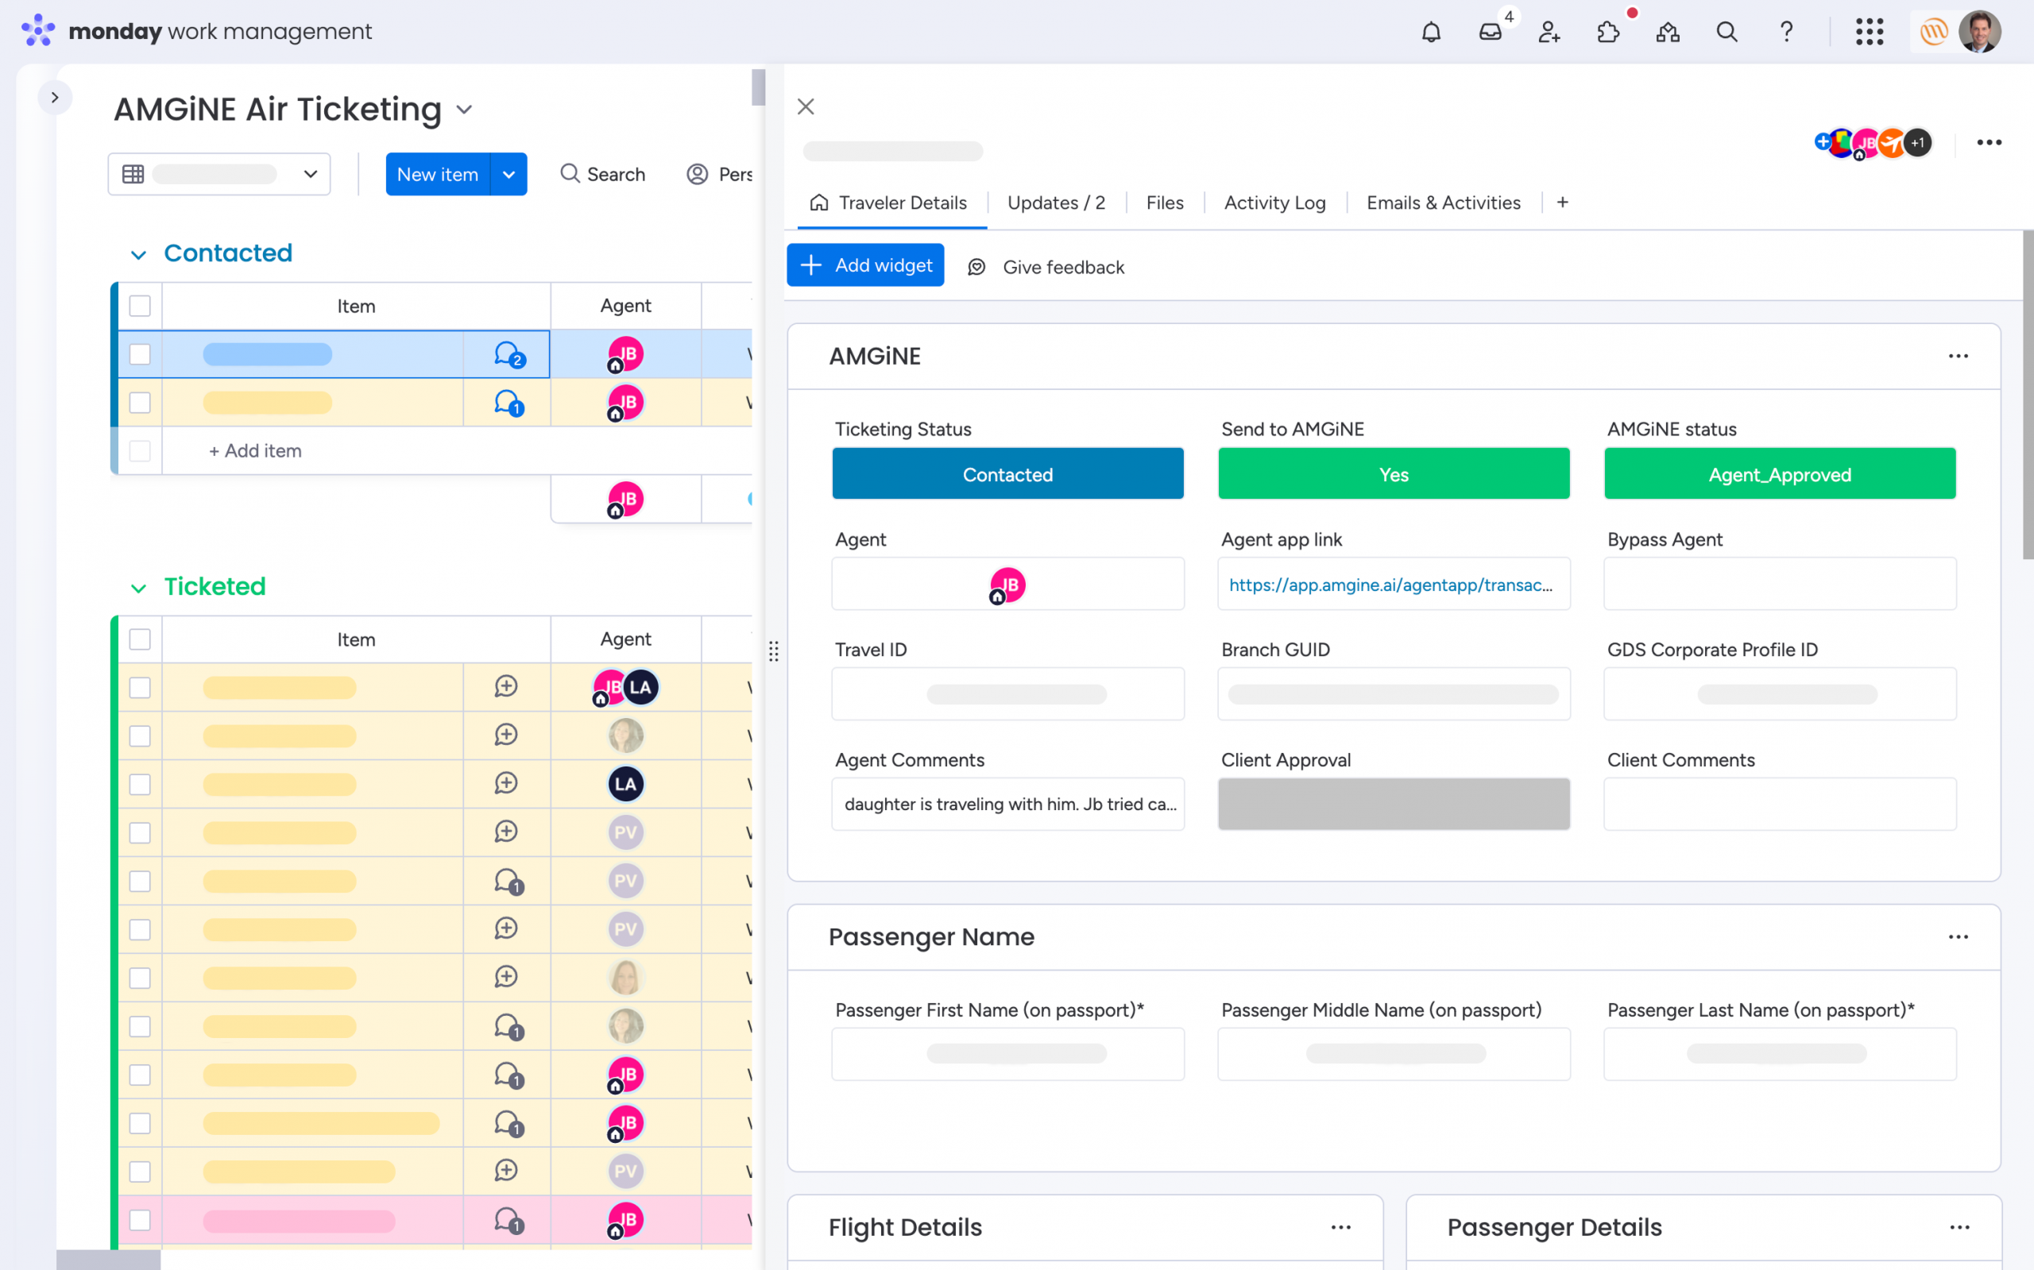2034x1270 pixels.
Task: Expand the collapsed left sidebar
Action: tap(55, 98)
